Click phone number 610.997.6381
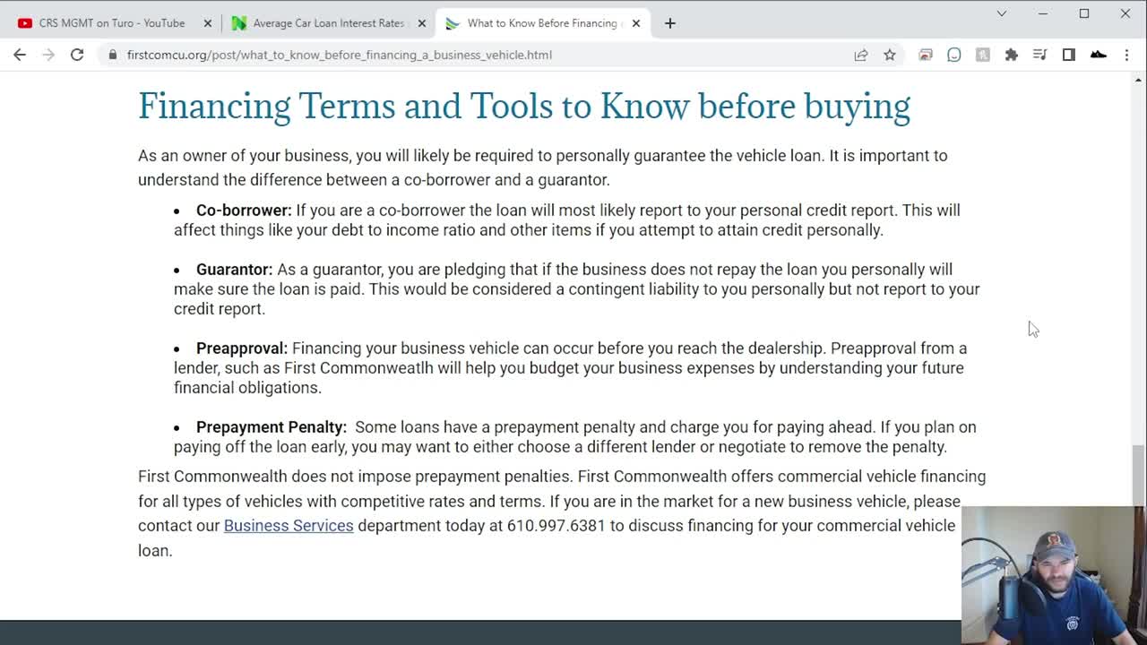 tap(556, 526)
